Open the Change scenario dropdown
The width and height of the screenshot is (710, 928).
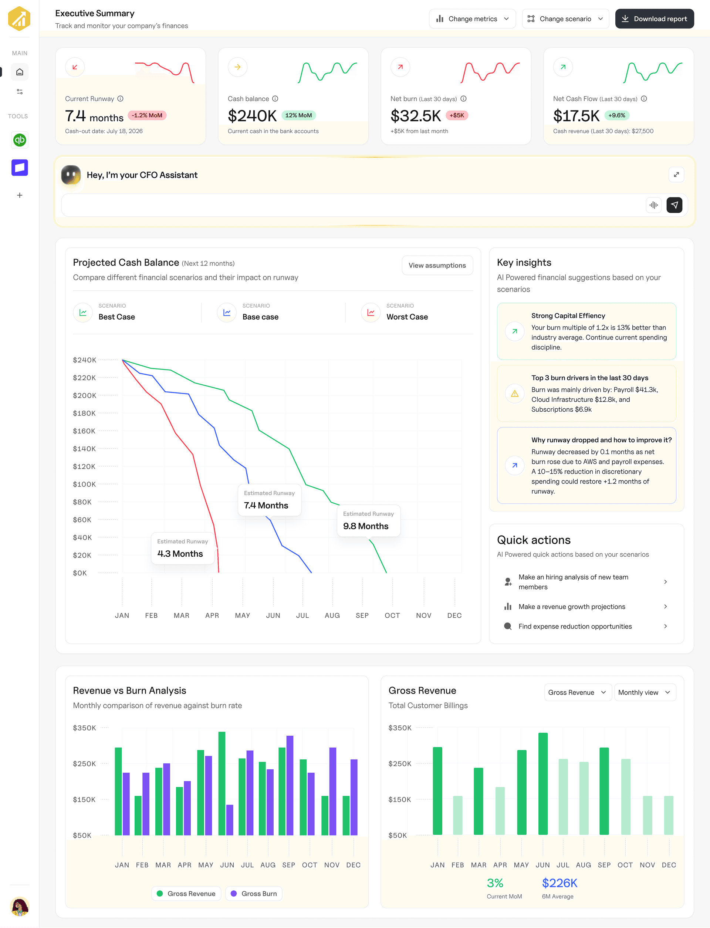pyautogui.click(x=565, y=18)
